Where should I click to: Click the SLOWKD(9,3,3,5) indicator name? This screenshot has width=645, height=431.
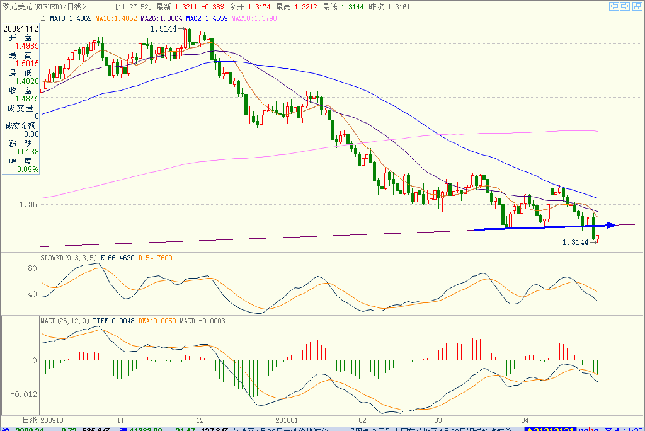pyautogui.click(x=69, y=258)
